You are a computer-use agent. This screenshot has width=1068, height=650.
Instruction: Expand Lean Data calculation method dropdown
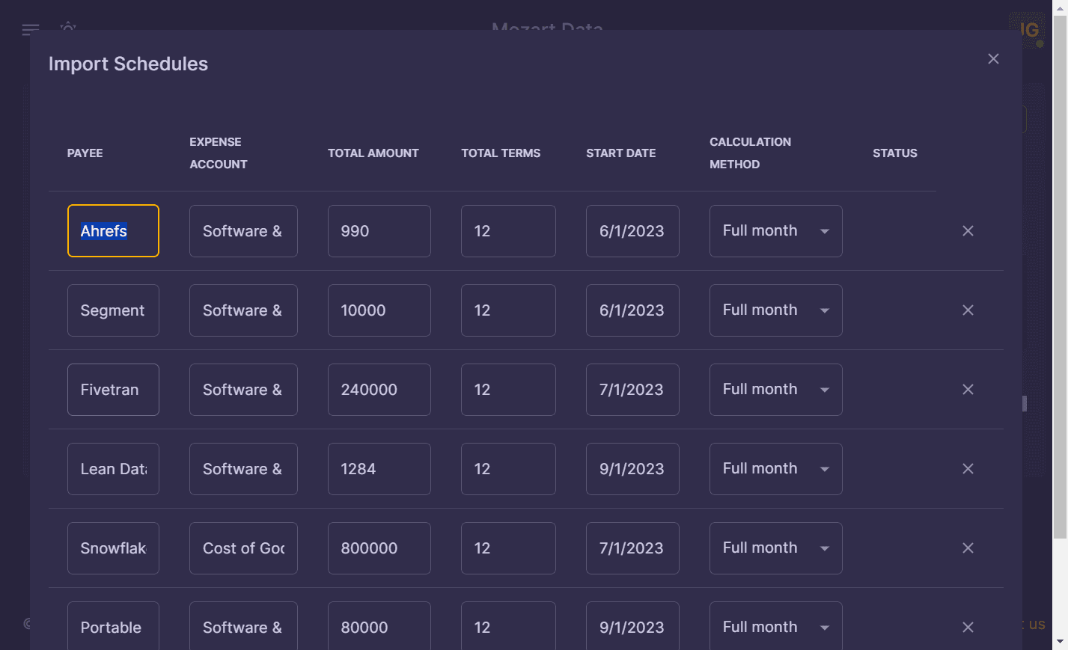pos(775,469)
